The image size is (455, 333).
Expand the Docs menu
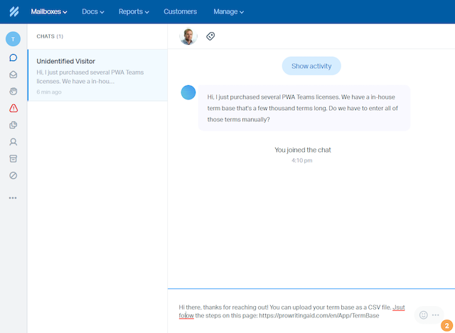pos(93,11)
